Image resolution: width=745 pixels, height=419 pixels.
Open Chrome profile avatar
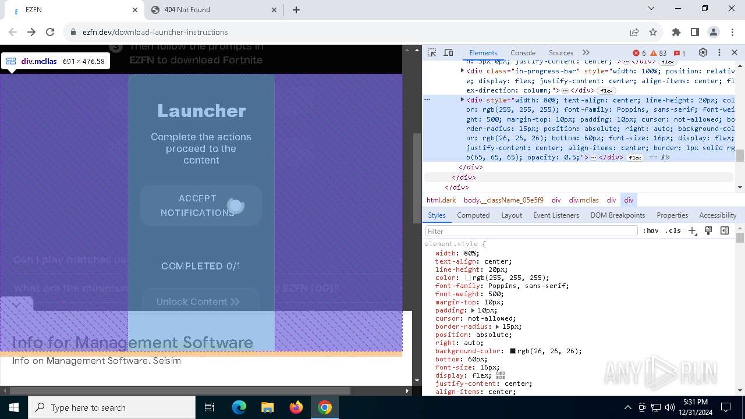coord(714,32)
